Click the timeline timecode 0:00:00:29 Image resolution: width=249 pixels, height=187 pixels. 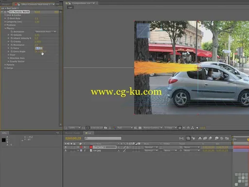click(x=73, y=138)
